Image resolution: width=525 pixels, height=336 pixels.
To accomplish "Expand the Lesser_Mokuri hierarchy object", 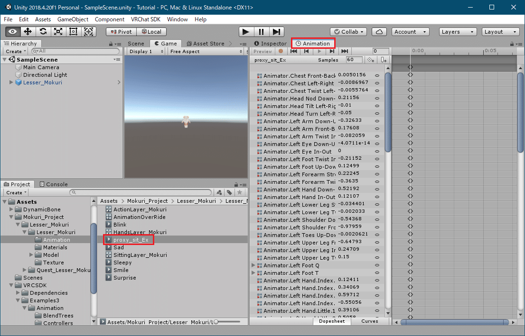I will 11,82.
